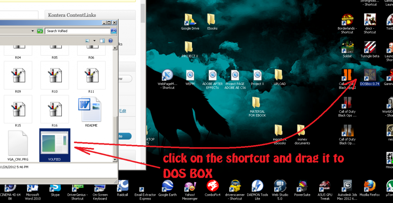Viewport: 393px width, 203px height.
Task: Select the R10 file icon
Action: [x=54, y=75]
